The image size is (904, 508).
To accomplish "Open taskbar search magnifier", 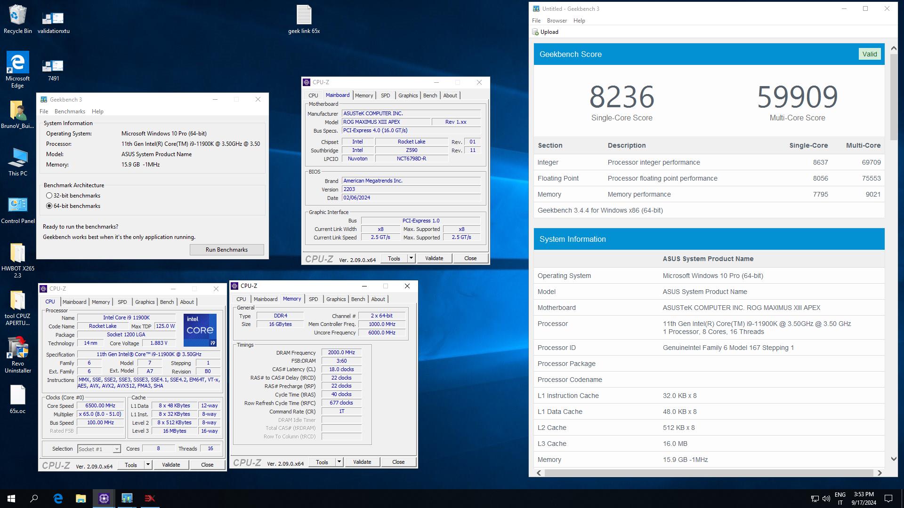I will tap(34, 499).
